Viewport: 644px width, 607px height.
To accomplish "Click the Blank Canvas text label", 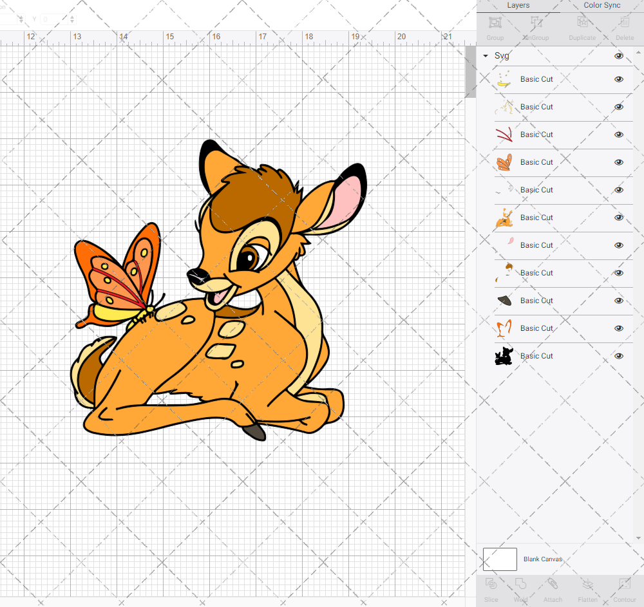I will click(542, 559).
